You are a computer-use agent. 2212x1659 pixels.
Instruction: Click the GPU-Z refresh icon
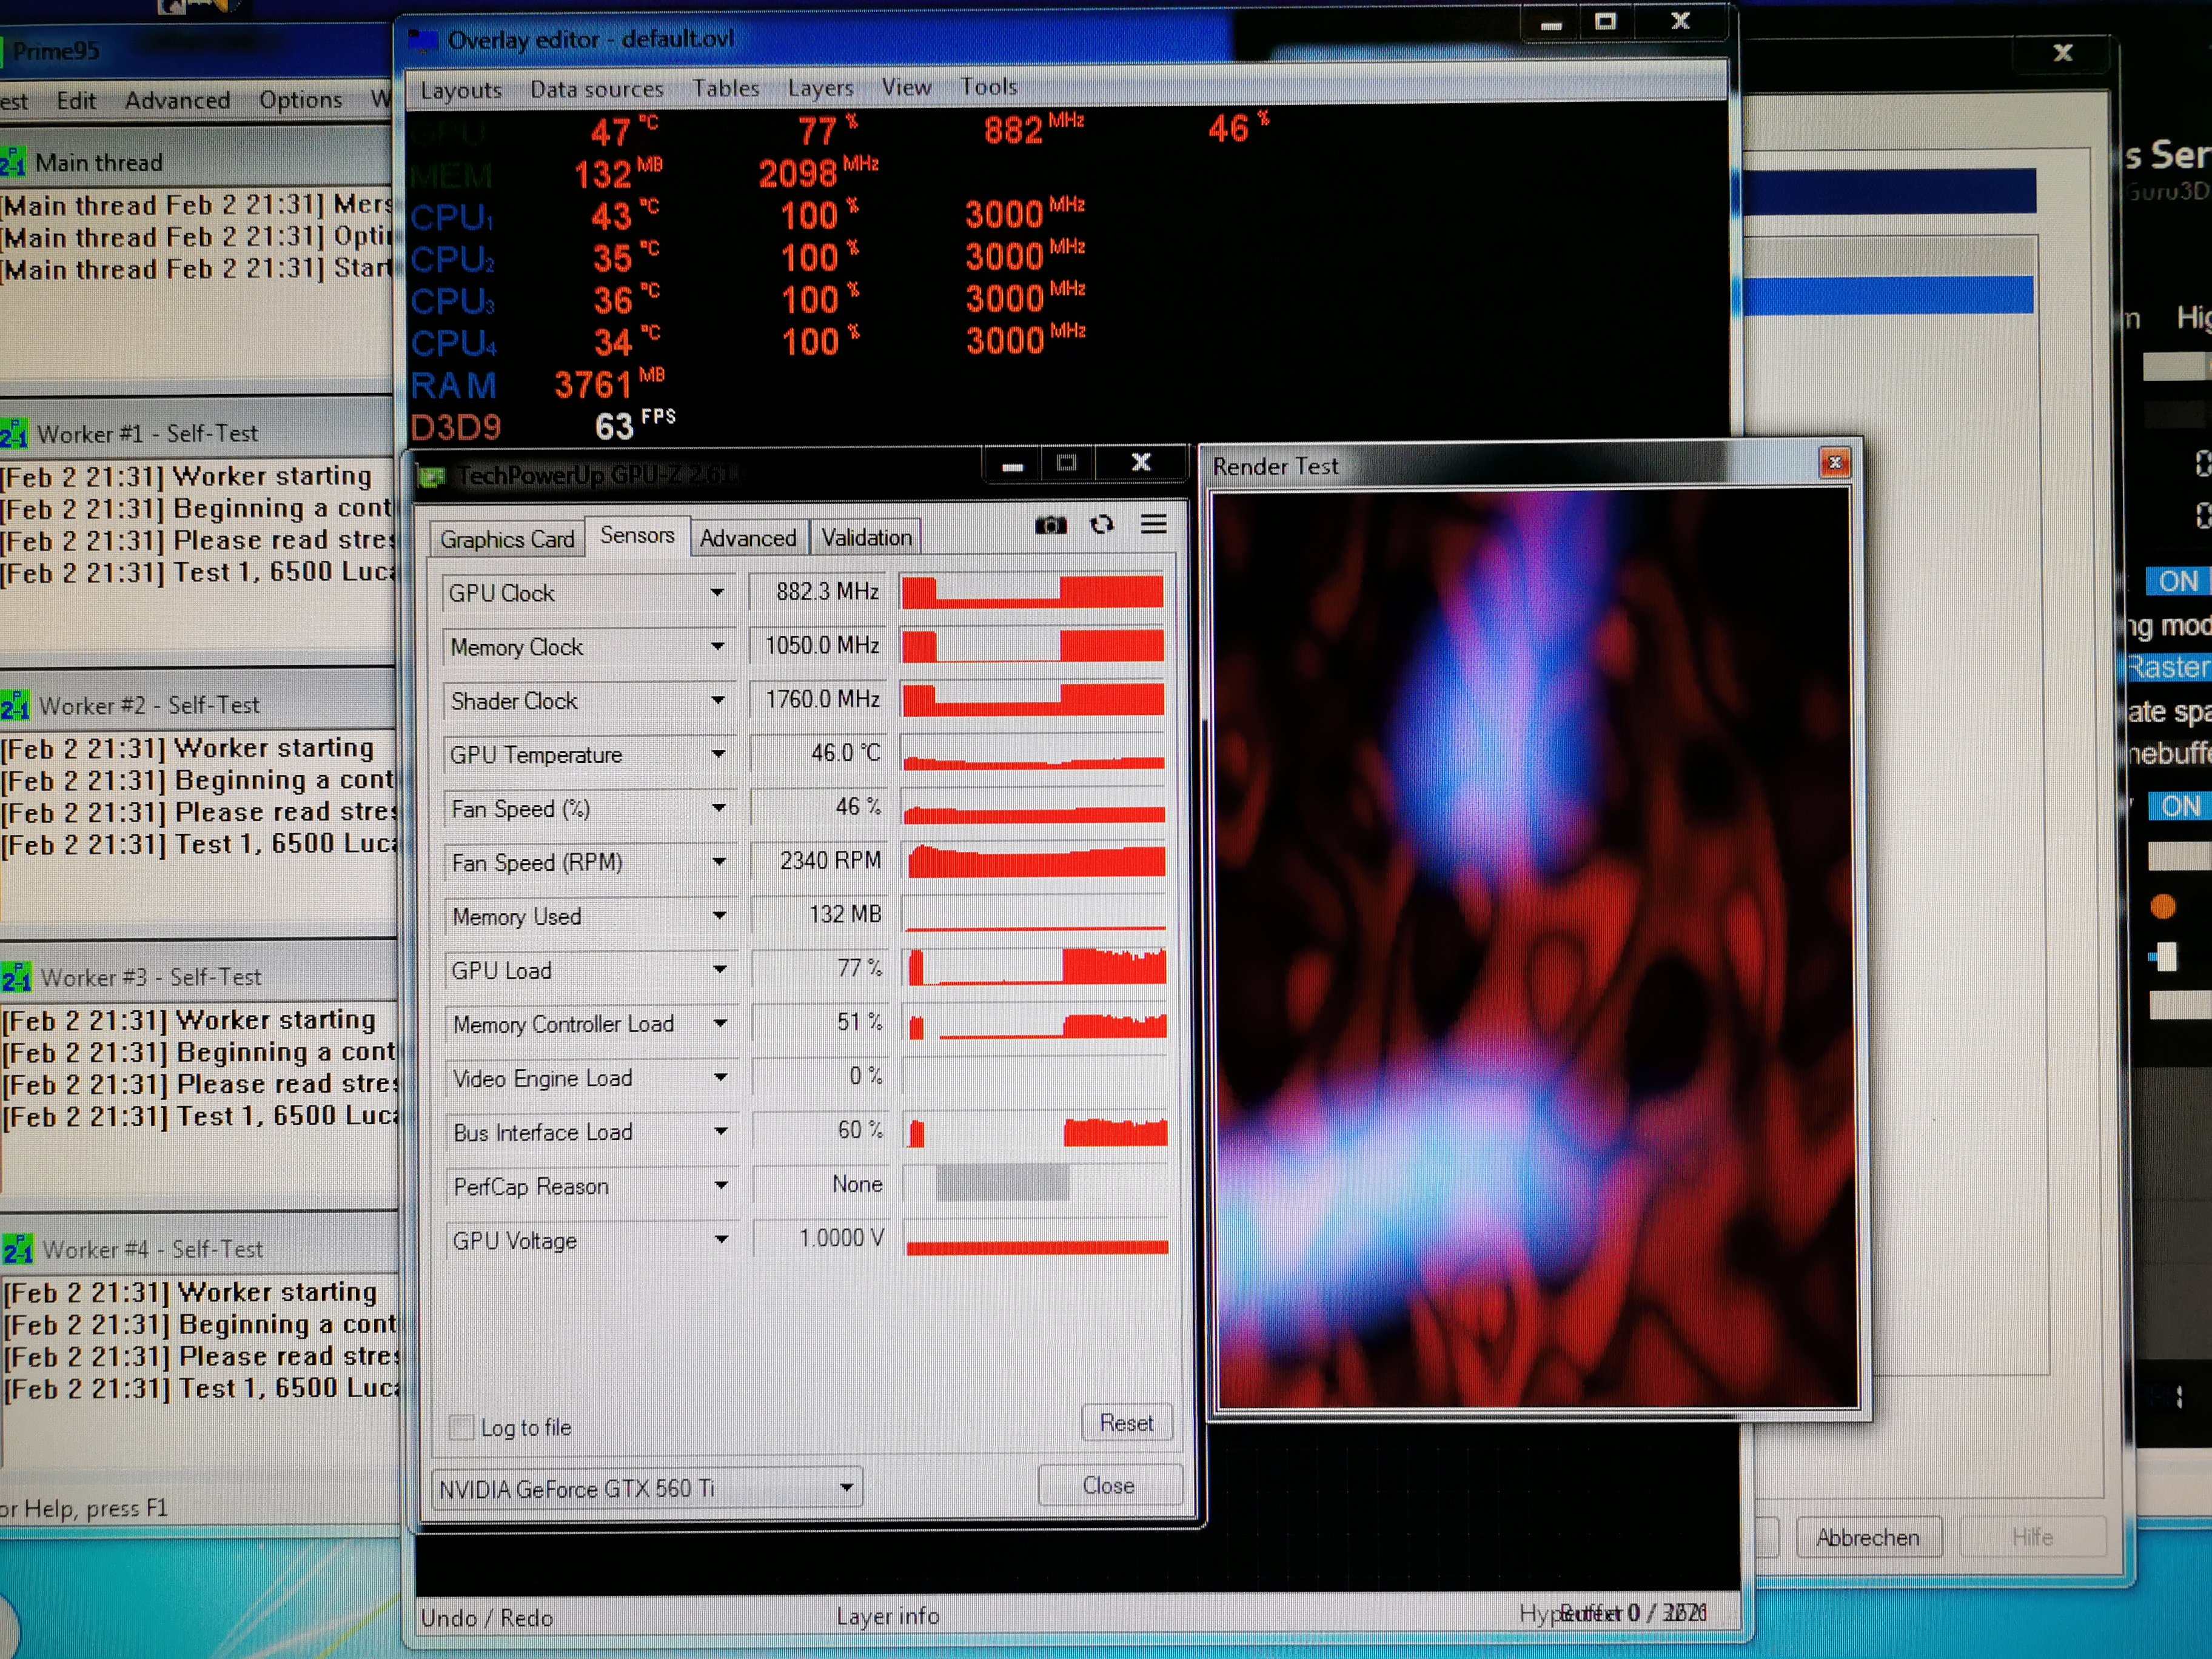tap(1102, 525)
